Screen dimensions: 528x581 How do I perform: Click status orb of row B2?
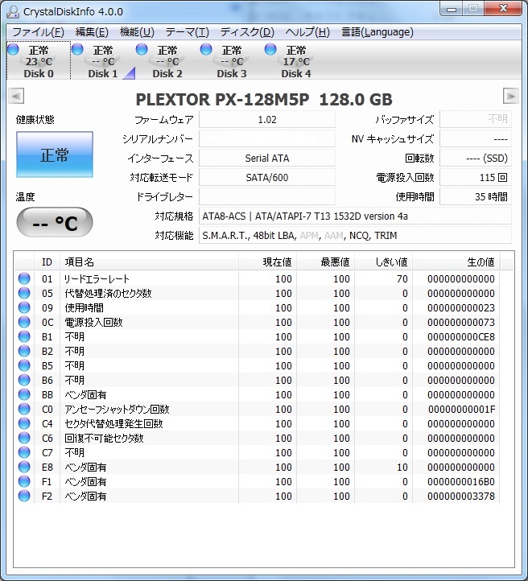pyautogui.click(x=24, y=351)
